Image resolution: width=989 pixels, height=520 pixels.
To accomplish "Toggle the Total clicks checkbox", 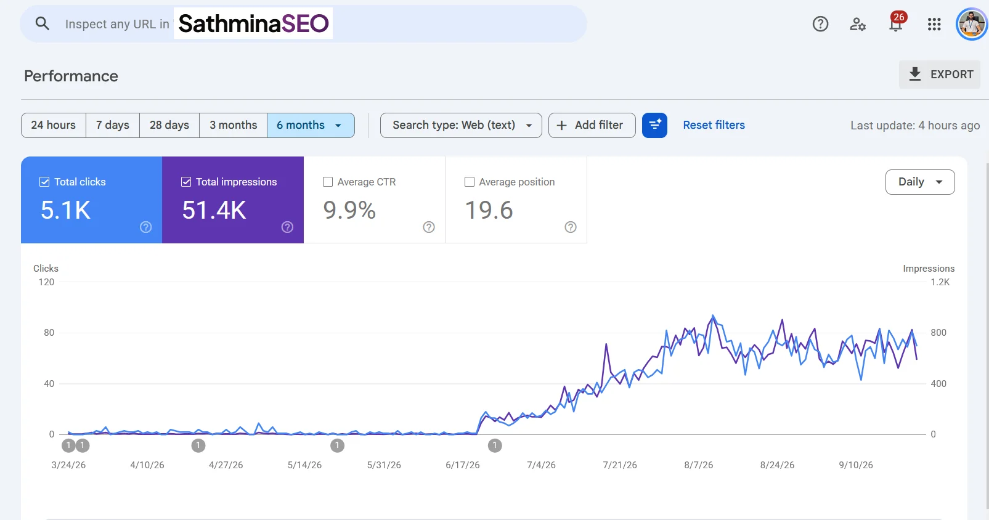I will 44,182.
